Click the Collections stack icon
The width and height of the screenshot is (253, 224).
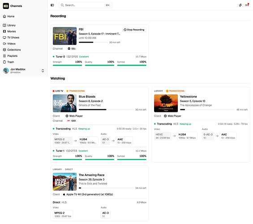[4, 50]
